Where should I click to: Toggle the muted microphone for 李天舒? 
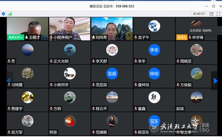(94, 61)
